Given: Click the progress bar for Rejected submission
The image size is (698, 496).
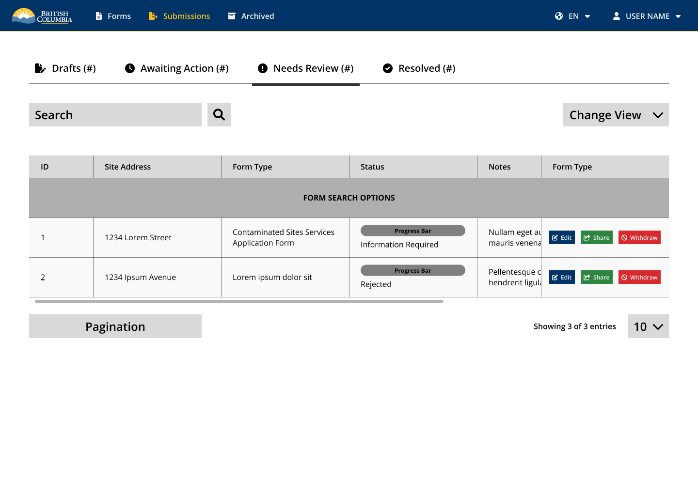Looking at the screenshot, I should pos(412,270).
